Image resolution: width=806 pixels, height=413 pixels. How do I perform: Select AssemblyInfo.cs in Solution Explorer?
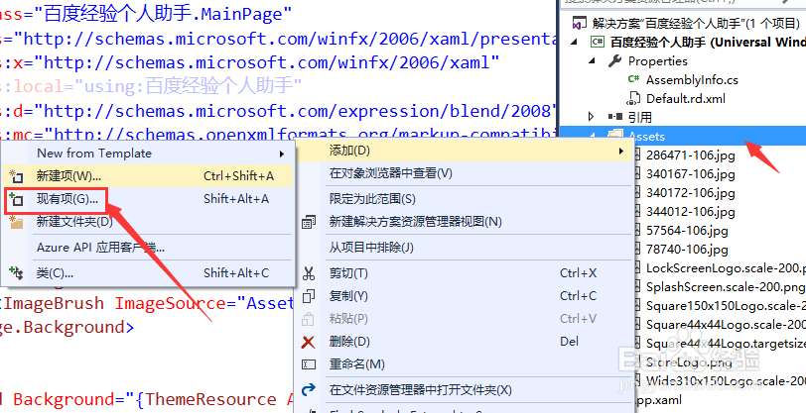point(692,80)
